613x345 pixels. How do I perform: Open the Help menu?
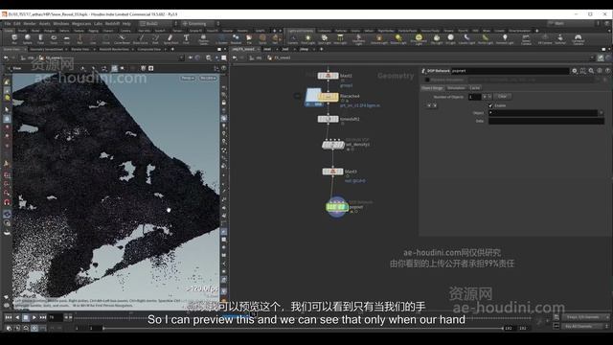126,24
